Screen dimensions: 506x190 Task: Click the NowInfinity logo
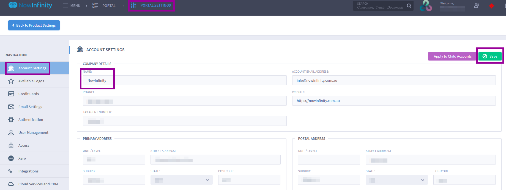coord(30,5)
